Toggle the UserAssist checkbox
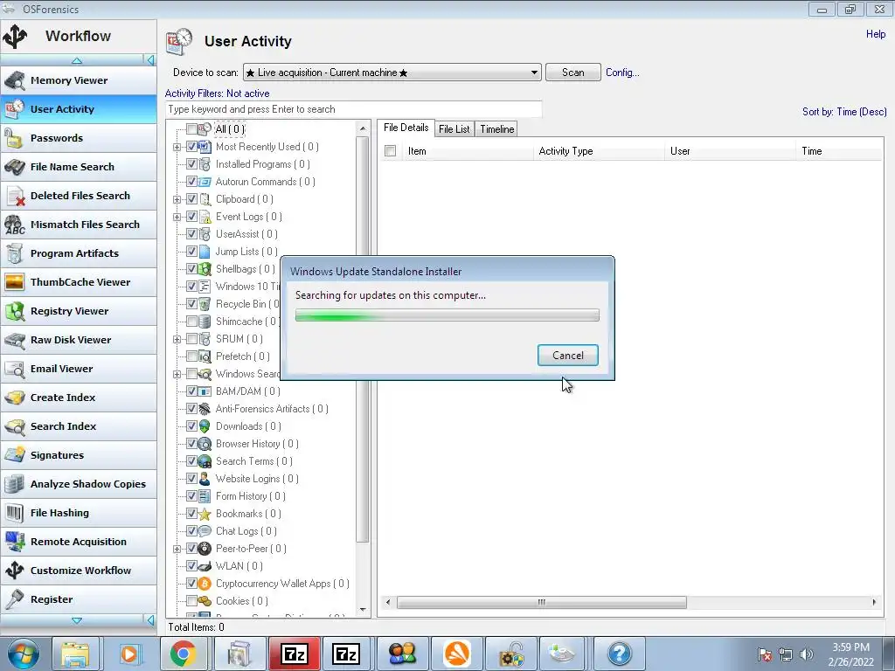Viewport: 895px width, 671px height. pyautogui.click(x=191, y=234)
